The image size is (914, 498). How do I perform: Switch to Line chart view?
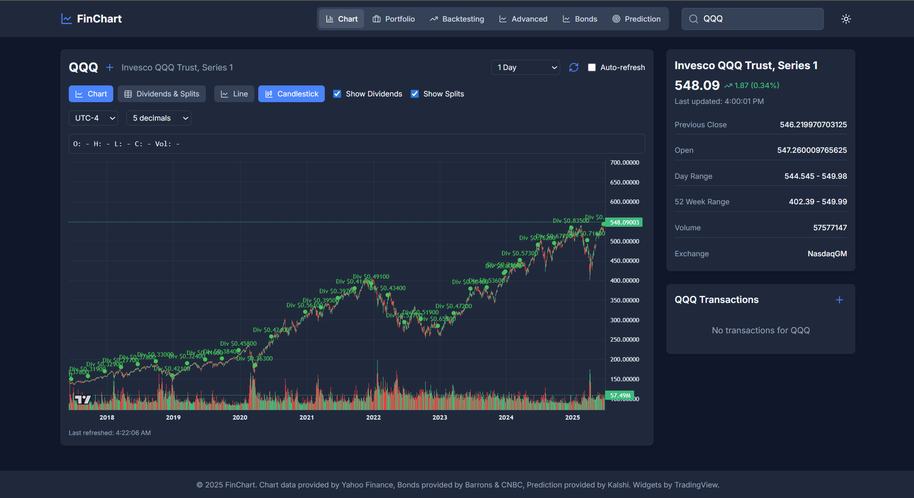(234, 94)
